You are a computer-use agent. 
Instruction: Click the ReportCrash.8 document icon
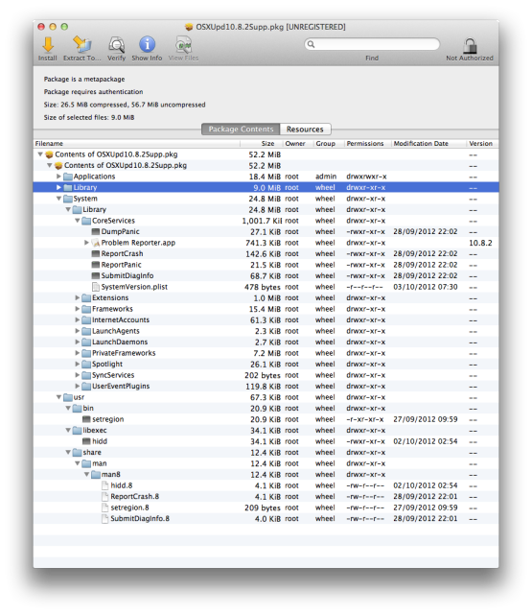click(x=104, y=497)
